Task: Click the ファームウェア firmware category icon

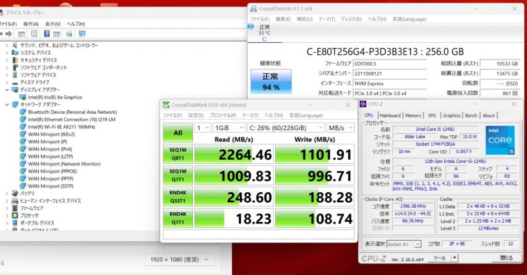Action: (x=15, y=208)
